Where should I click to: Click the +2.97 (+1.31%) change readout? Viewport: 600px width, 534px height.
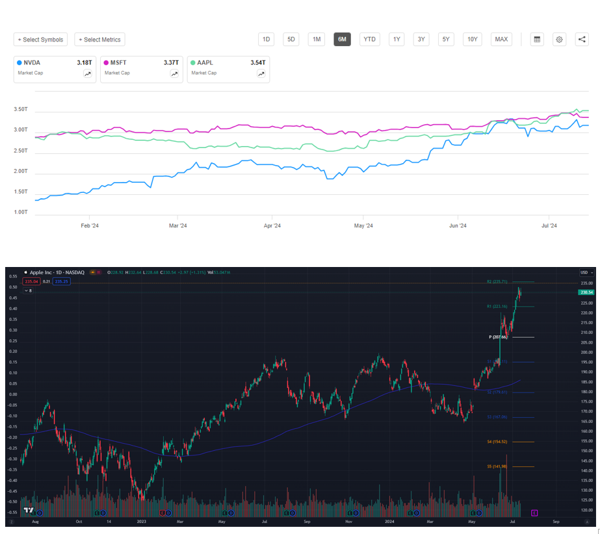pos(191,272)
